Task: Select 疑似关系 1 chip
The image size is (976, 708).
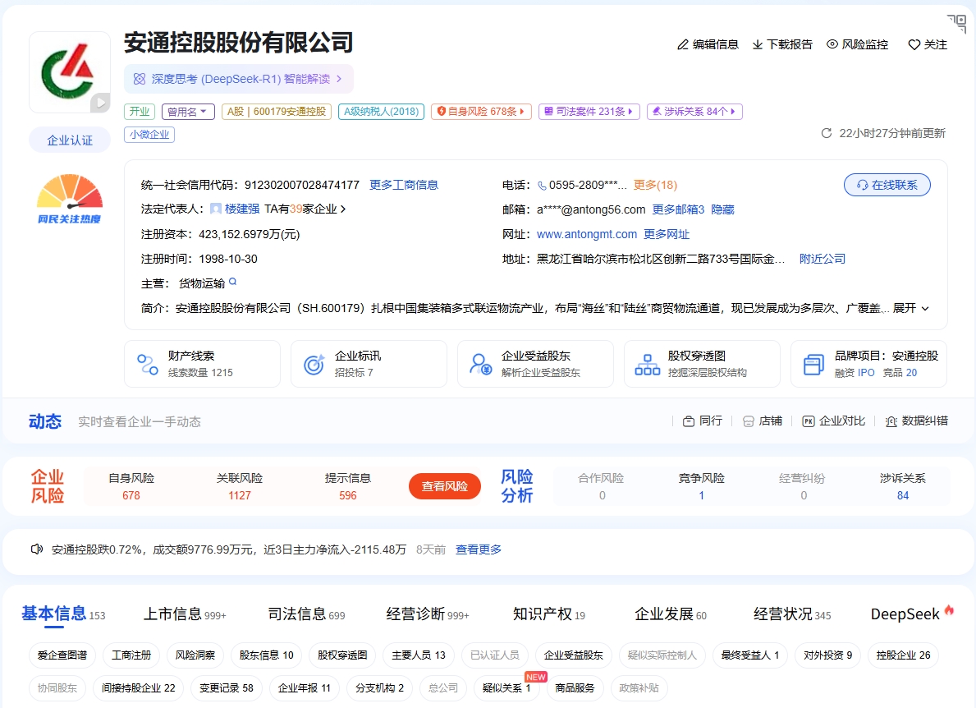Action: coord(506,688)
